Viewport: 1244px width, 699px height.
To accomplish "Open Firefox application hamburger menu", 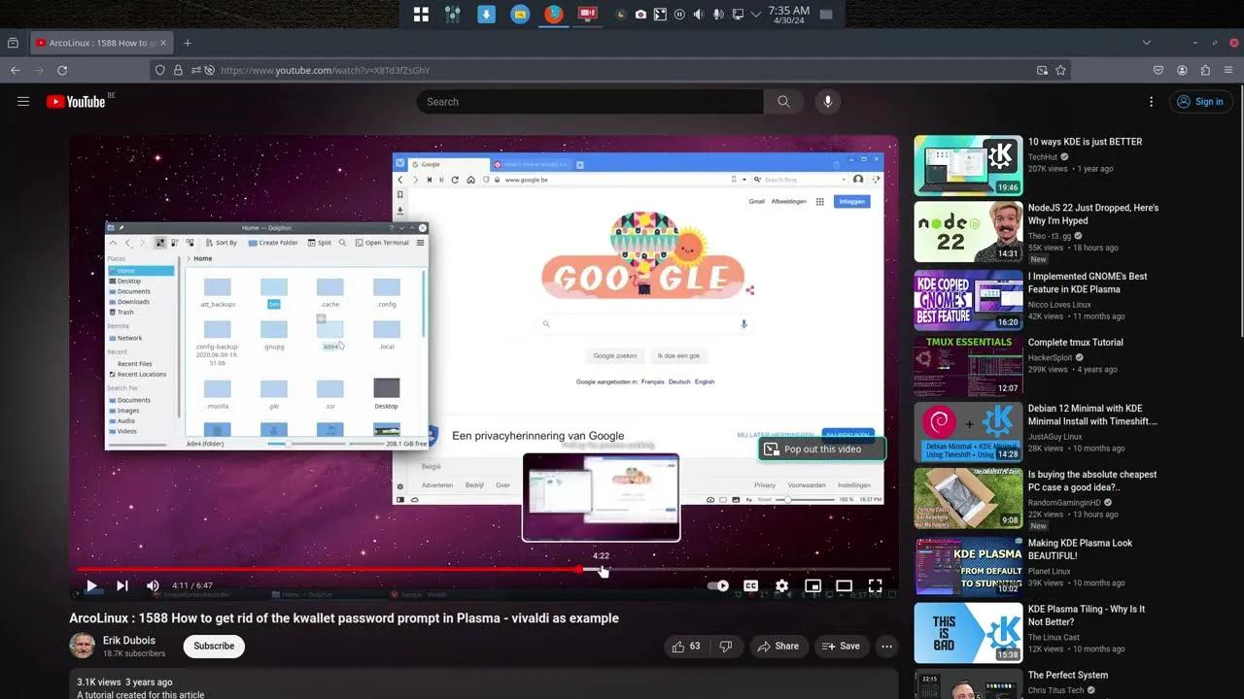I will pos(1230,70).
